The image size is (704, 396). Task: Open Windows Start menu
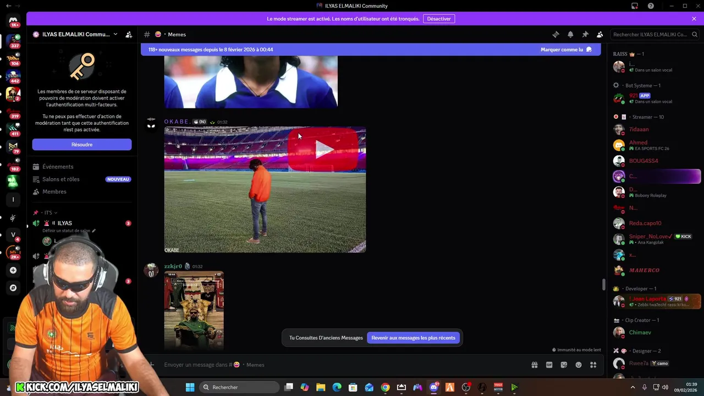(x=190, y=387)
